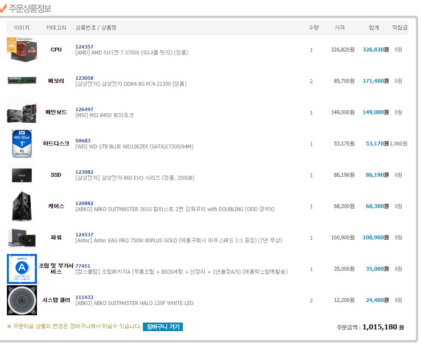Select the 조립패키지A product name
This screenshot has width=421, height=347.
click(181, 272)
